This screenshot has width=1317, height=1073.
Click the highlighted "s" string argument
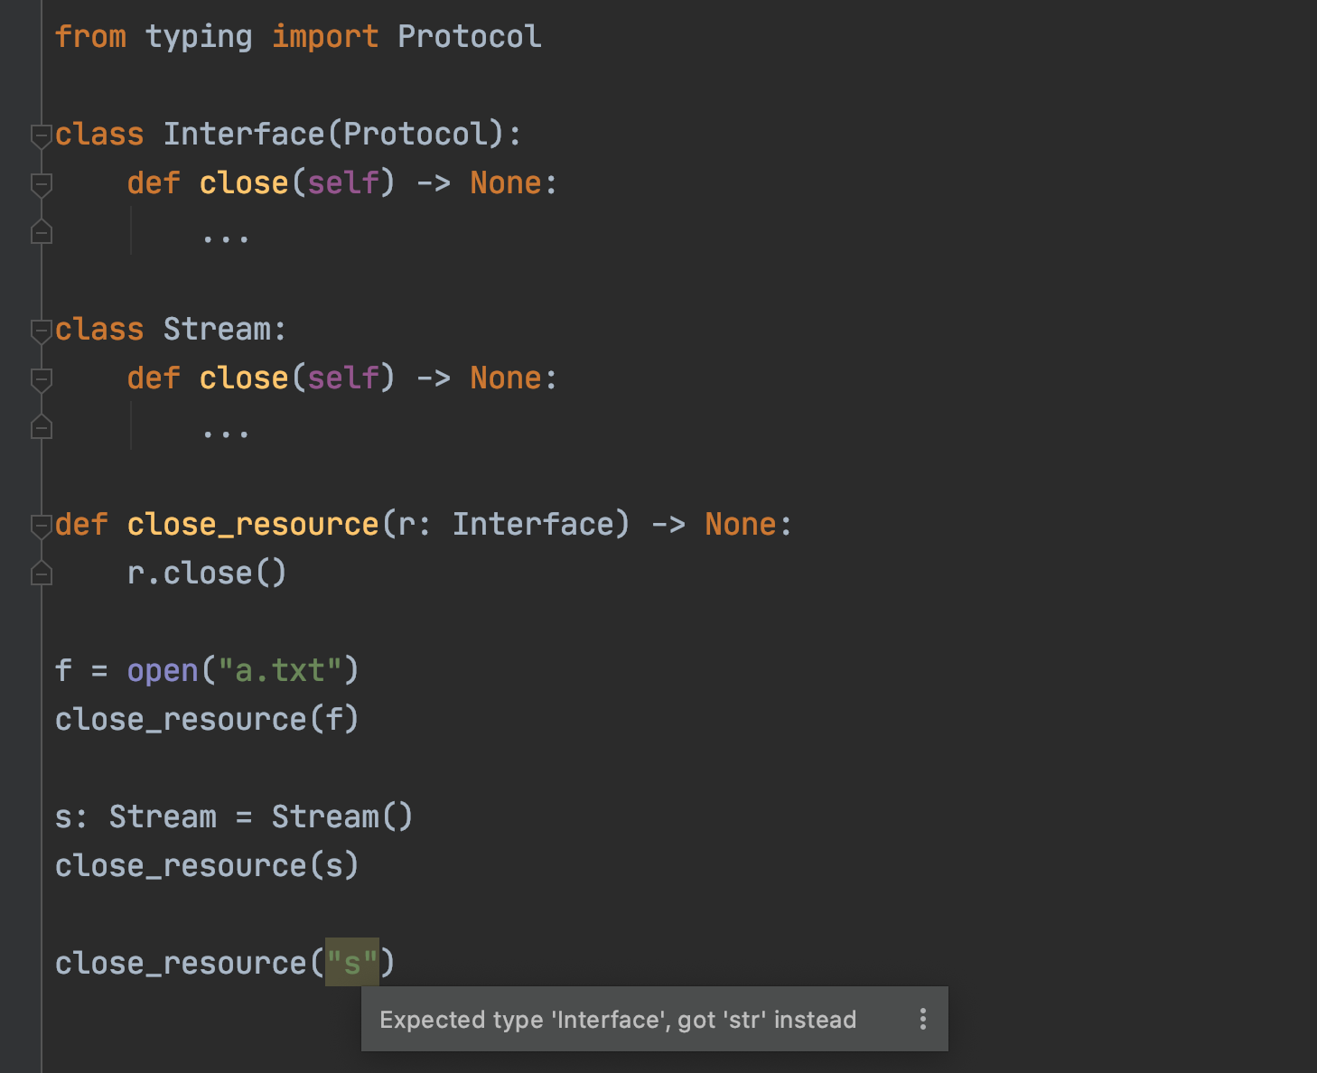351,963
